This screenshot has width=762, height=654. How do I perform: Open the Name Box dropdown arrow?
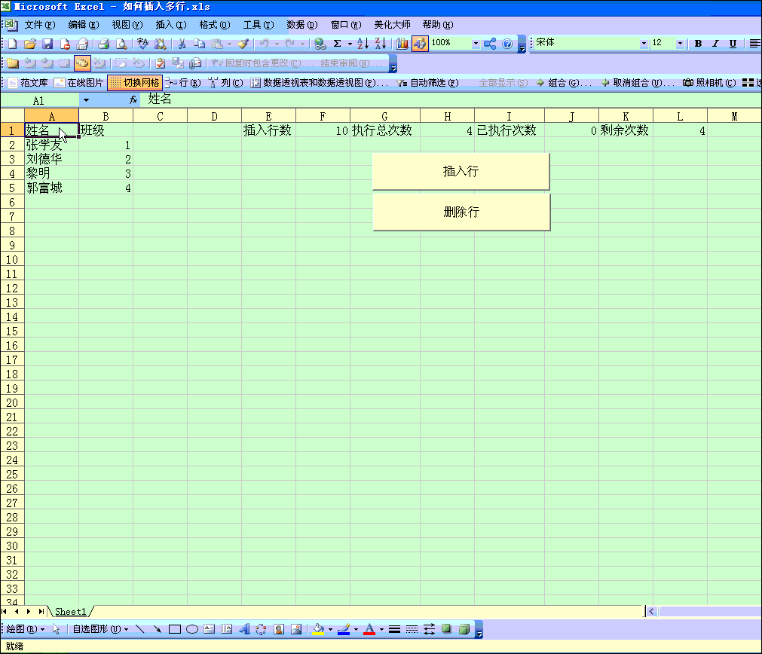pos(86,99)
